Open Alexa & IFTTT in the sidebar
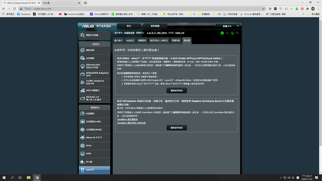Viewport: 322px width, 181px height. coord(94,138)
